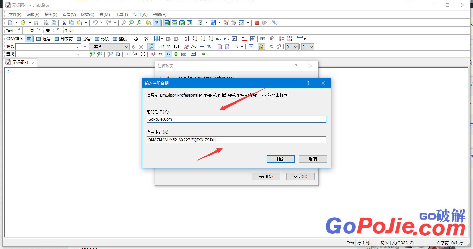Click the 简体中文(GB2312) encoding in status bar

click(x=397, y=243)
